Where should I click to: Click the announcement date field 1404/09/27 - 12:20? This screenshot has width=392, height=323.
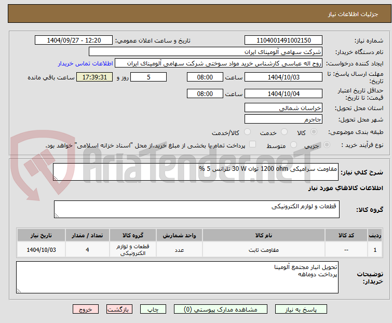[74, 41]
